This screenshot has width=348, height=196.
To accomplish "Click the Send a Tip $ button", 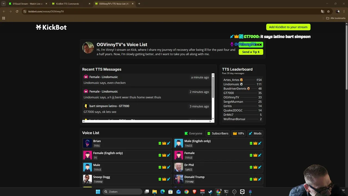I will click(251, 52).
